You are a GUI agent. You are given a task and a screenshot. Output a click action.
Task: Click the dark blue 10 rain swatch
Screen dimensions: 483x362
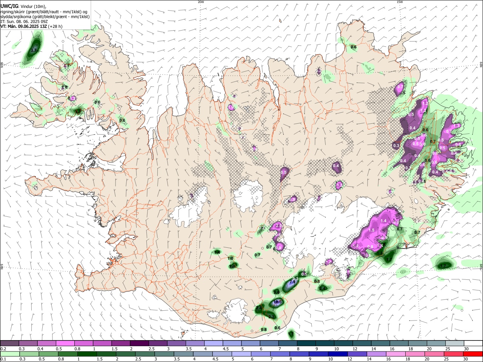click(338, 354)
